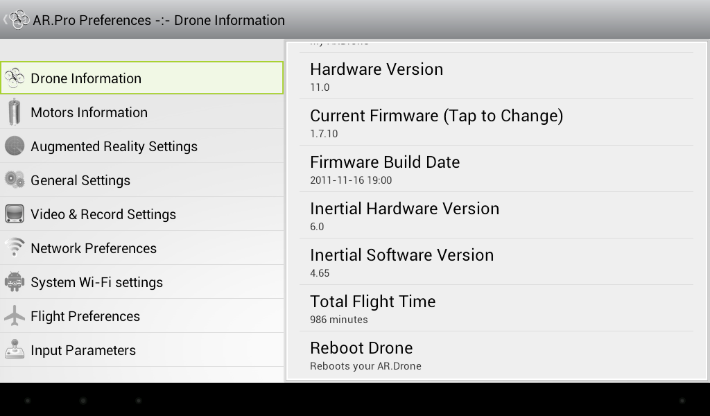The height and width of the screenshot is (416, 710).
Task: Click 'Reboots your AR.Drone' description
Action: click(x=365, y=366)
